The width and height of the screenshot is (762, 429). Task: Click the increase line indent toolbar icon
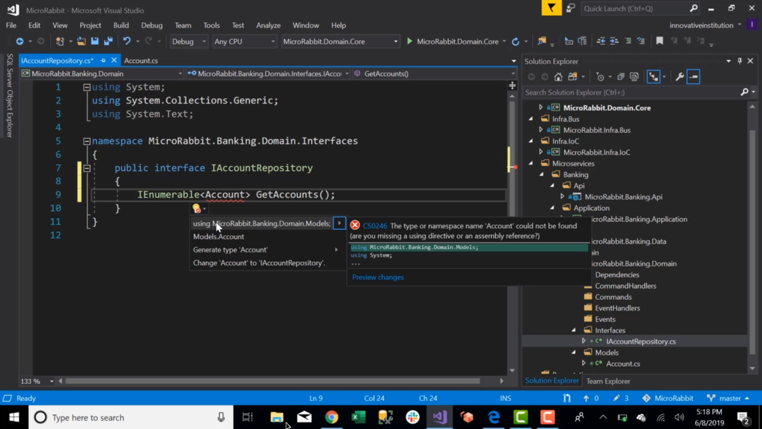(x=614, y=41)
